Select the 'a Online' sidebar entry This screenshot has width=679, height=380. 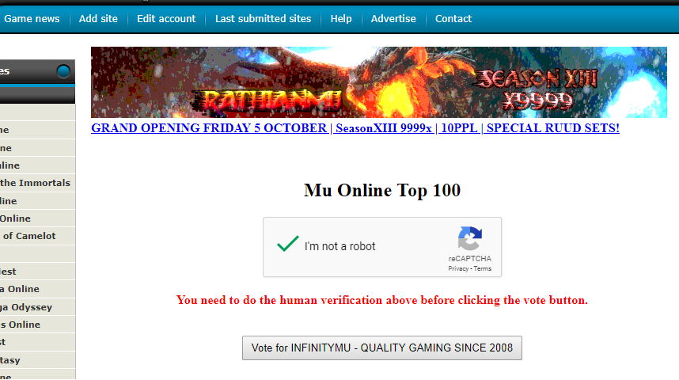click(38, 289)
